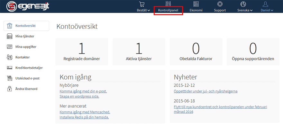The width and height of the screenshot is (283, 126).
Task: Click the 'Nyheter' heading
Action: (x=186, y=77)
